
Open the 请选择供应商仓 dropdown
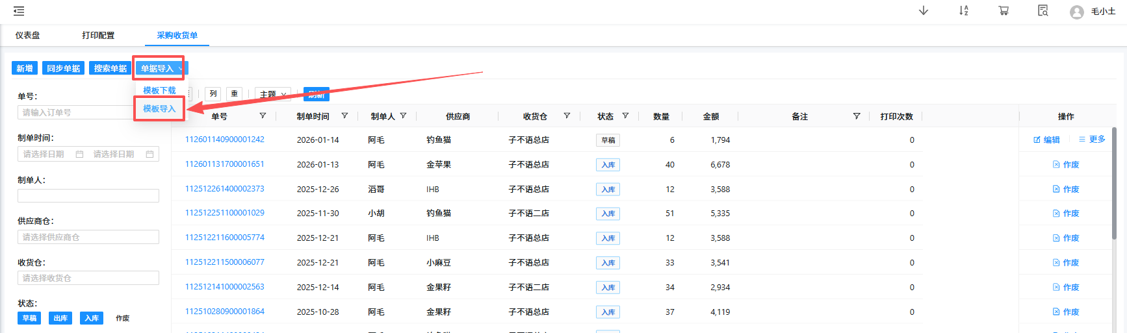(x=88, y=238)
